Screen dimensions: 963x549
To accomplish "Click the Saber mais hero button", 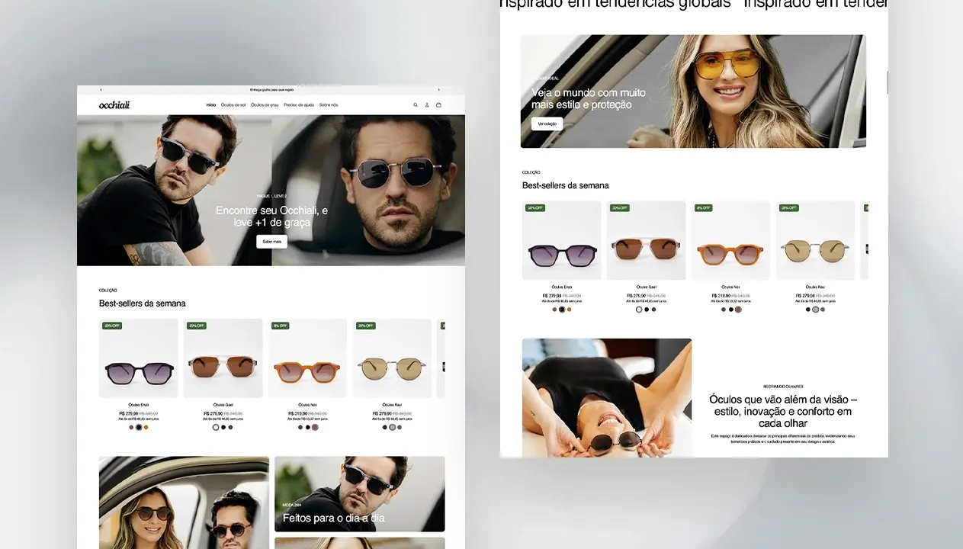I will [272, 242].
